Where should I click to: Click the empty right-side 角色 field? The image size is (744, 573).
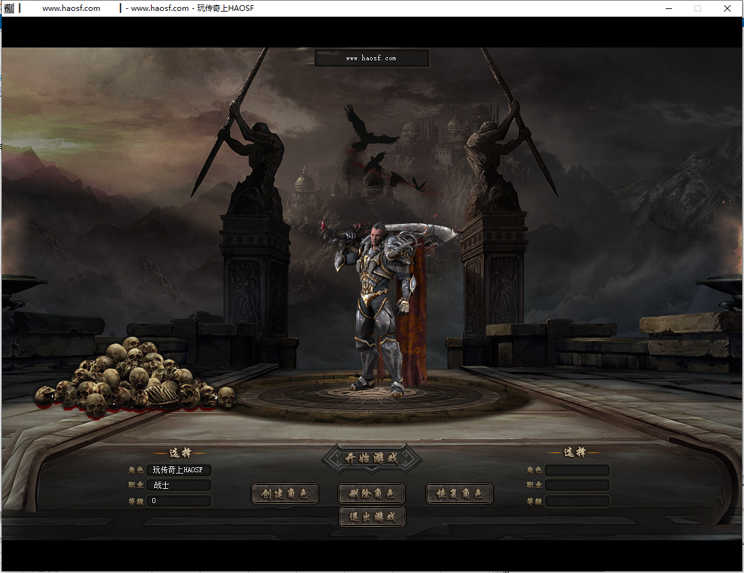click(x=576, y=470)
